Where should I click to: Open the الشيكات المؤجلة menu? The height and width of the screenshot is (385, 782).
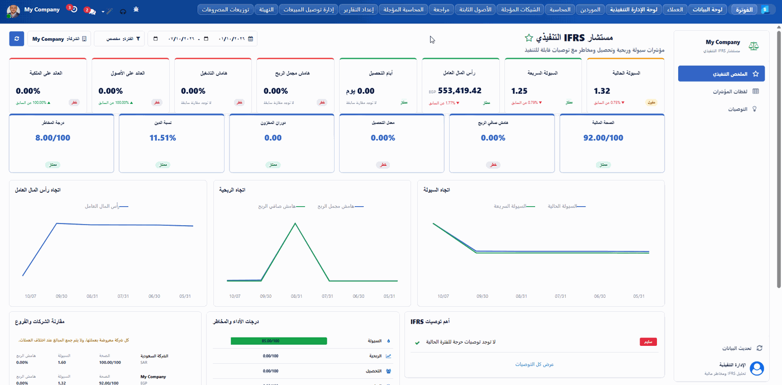tap(521, 9)
